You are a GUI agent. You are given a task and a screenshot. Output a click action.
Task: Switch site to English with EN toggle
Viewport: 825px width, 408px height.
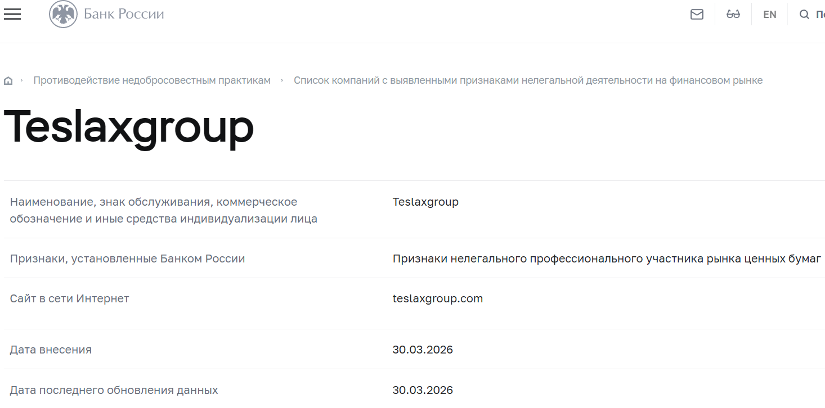pyautogui.click(x=770, y=14)
